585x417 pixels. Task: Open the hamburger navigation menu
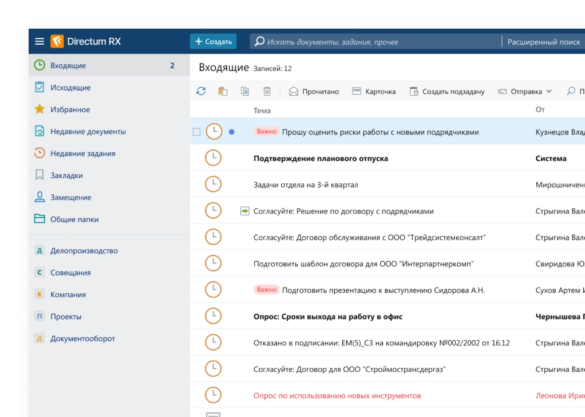pyautogui.click(x=39, y=41)
